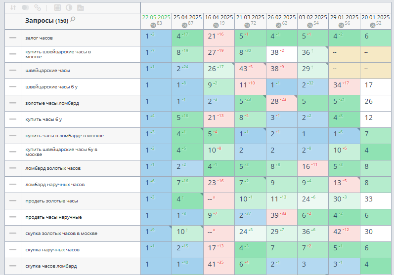
Task: Click the chain link toolbar icon
Action: coord(38,7)
